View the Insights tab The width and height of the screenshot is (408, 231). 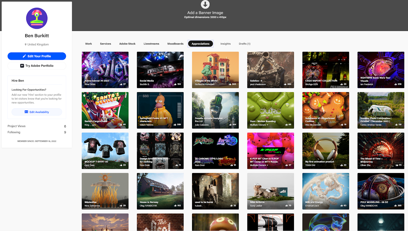pos(225,44)
